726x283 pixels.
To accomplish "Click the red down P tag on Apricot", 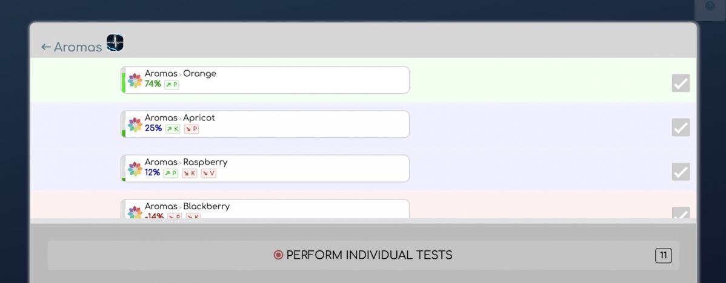I will coord(191,129).
